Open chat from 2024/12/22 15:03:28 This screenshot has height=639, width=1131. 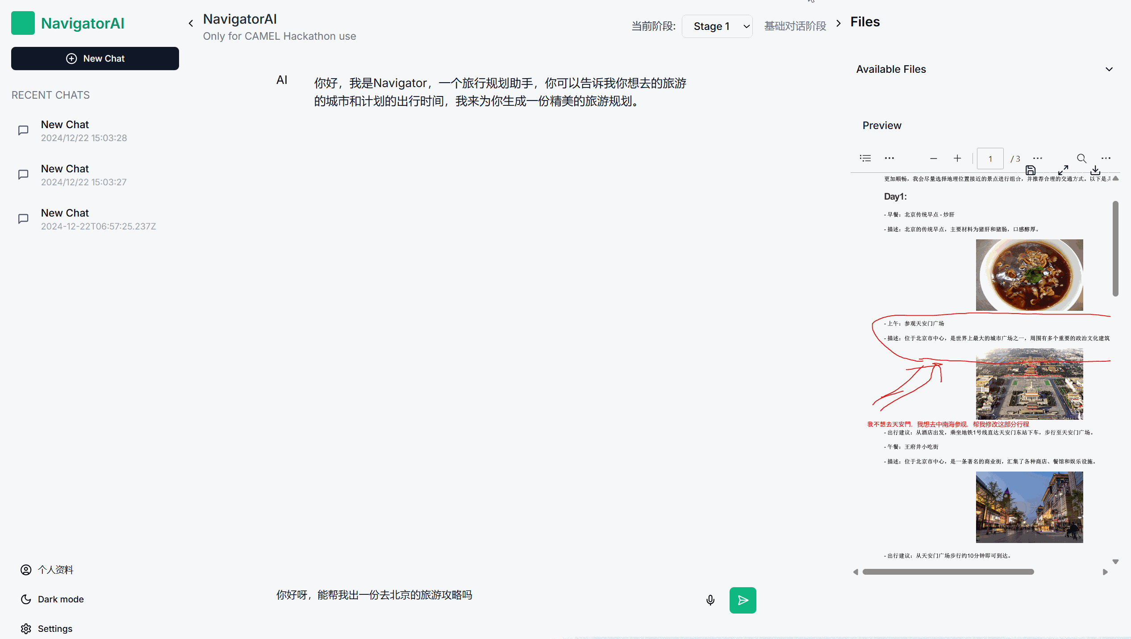pos(84,130)
